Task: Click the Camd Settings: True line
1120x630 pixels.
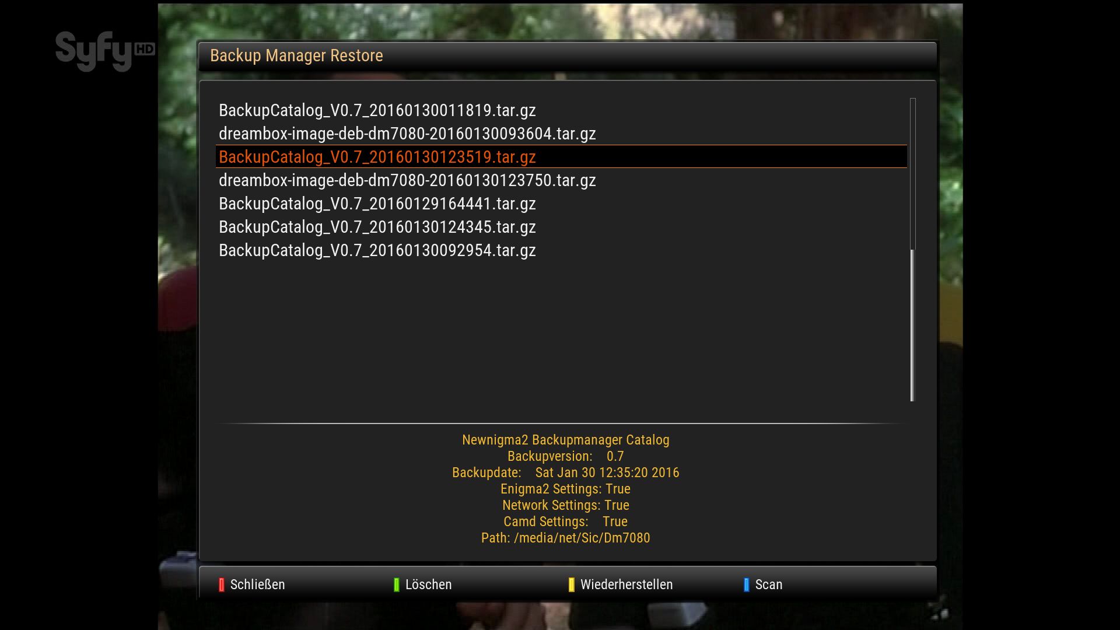Action: click(x=565, y=521)
